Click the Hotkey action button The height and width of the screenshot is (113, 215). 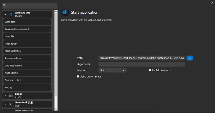[x=27, y=87]
